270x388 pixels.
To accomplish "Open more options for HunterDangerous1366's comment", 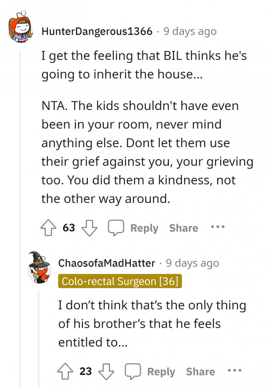I will [218, 228].
